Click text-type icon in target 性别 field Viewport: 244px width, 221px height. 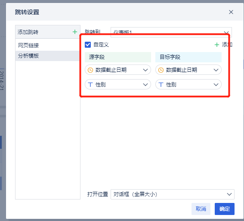coord(161,85)
